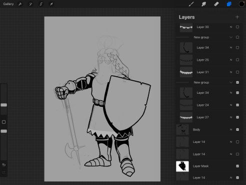The width and height of the screenshot is (246, 185).
Task: Tap the 'Body' layer name
Action: click(196, 129)
